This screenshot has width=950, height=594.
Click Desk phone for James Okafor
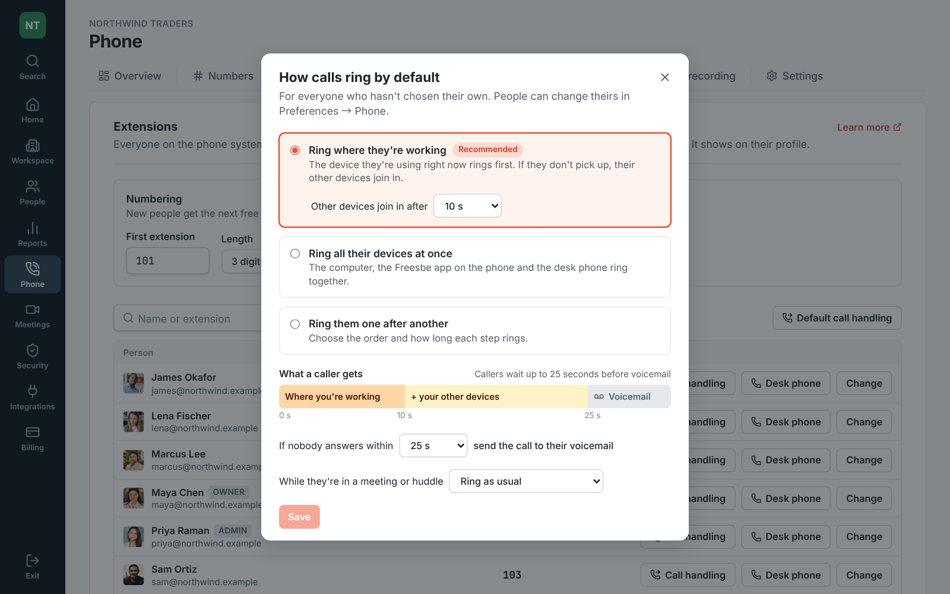(786, 383)
